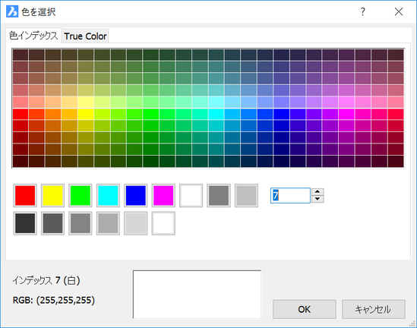Switch to the True Color tab
This screenshot has width=417, height=328.
pos(85,36)
